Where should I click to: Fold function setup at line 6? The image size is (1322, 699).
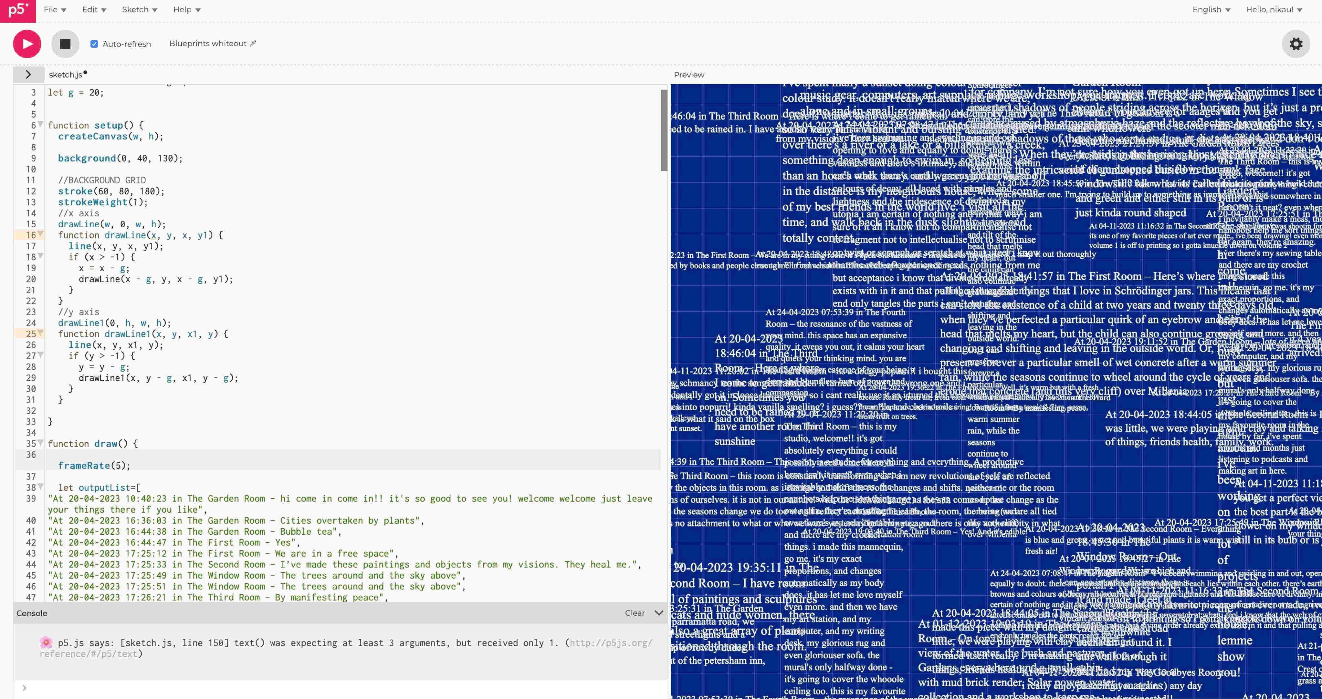click(40, 125)
